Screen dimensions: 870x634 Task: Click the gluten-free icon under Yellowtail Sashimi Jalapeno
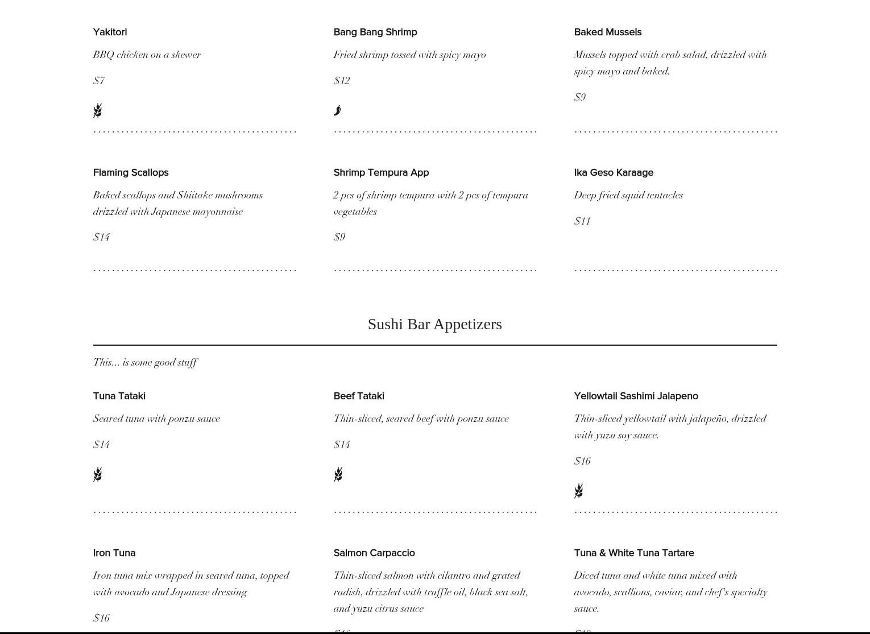(x=579, y=491)
